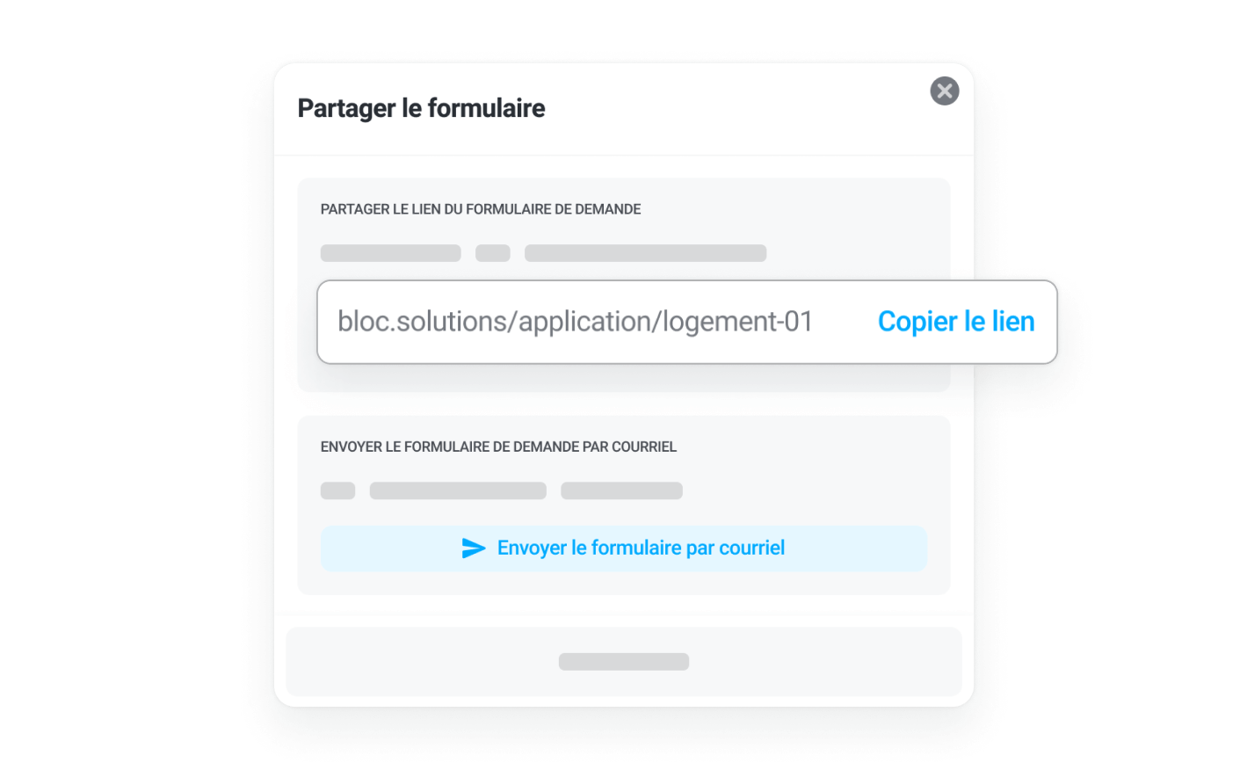Click first placeholder bar under the link heading

pos(390,253)
